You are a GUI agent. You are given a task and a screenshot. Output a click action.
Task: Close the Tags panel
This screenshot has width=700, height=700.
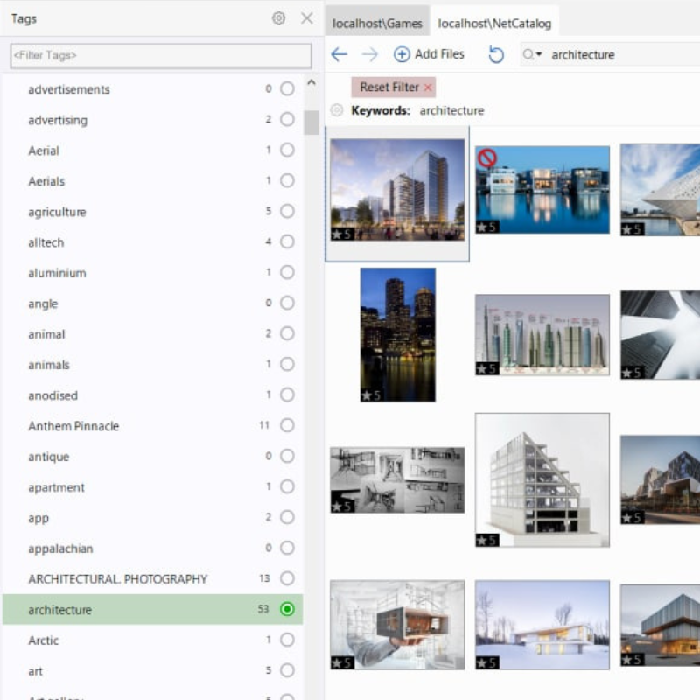coord(306,18)
